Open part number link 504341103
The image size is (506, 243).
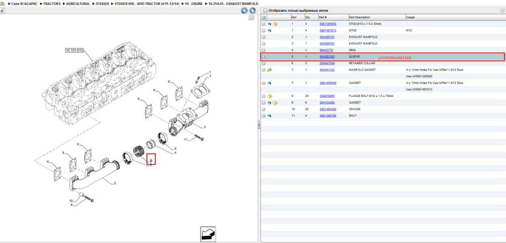click(326, 70)
